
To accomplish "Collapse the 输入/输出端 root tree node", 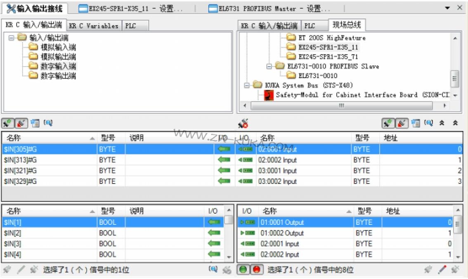I will 12,38.
